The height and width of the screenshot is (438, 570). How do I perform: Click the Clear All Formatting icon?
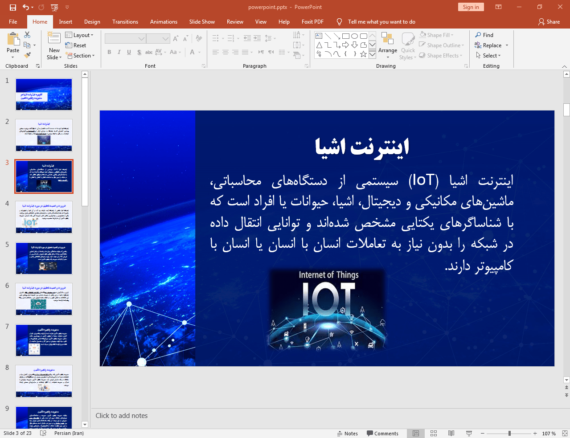(x=199, y=39)
